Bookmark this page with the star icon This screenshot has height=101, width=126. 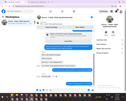tap(115, 6)
